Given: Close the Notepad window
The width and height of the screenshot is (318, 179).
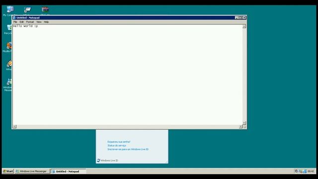Looking at the screenshot, I should pyautogui.click(x=244, y=18).
